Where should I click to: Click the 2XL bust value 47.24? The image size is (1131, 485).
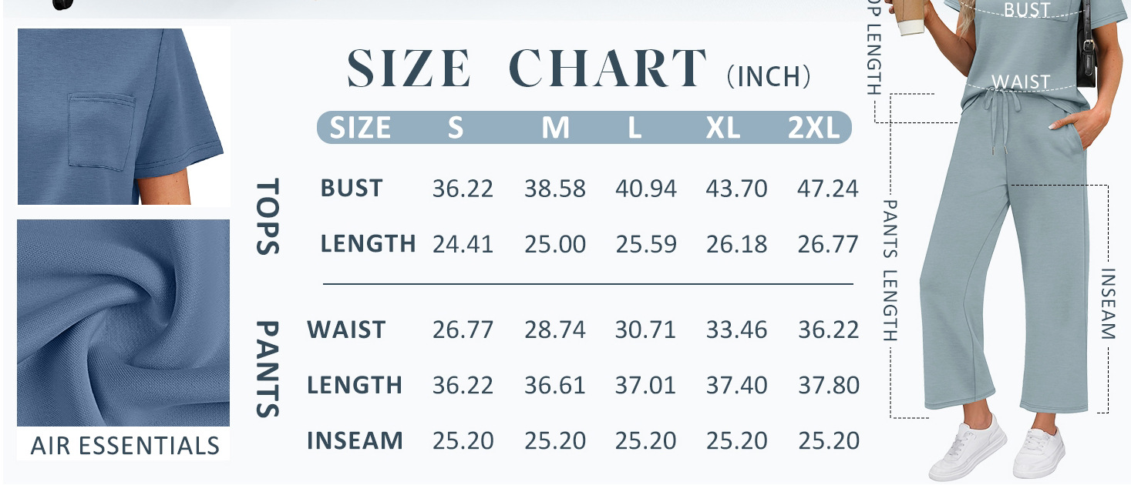[x=828, y=188]
